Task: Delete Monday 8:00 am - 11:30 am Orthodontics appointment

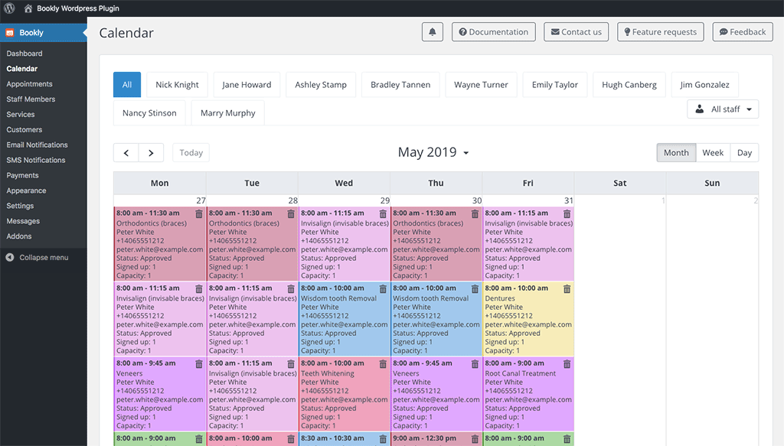Action: (199, 213)
